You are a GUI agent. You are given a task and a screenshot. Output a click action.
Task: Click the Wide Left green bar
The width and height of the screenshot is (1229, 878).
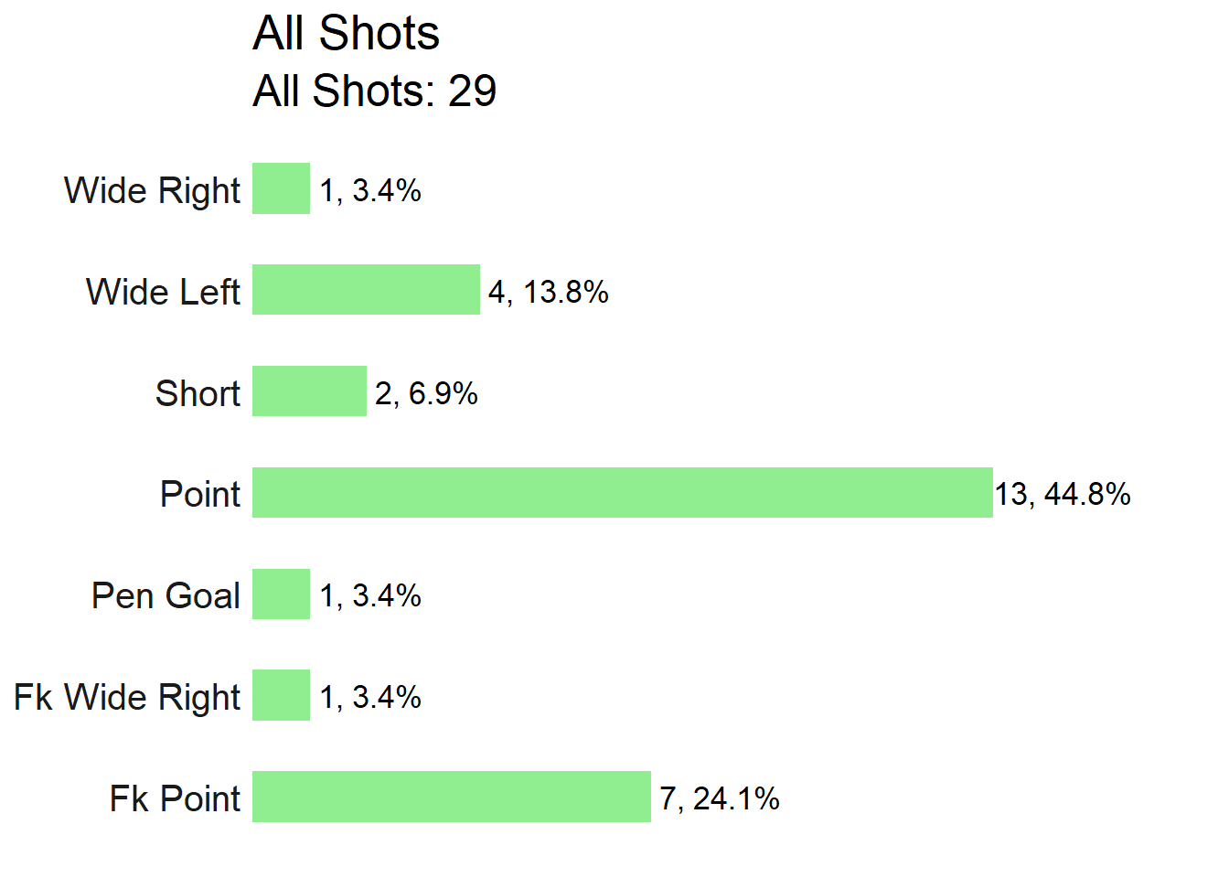click(366, 290)
